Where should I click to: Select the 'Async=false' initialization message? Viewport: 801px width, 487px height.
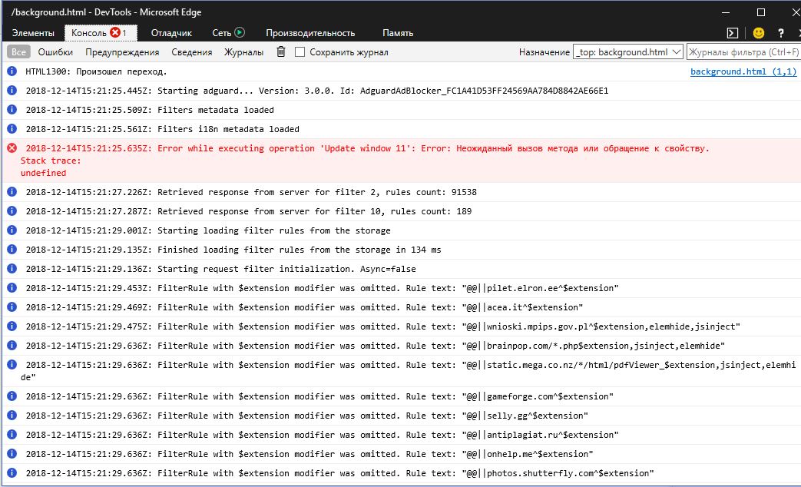pos(220,269)
